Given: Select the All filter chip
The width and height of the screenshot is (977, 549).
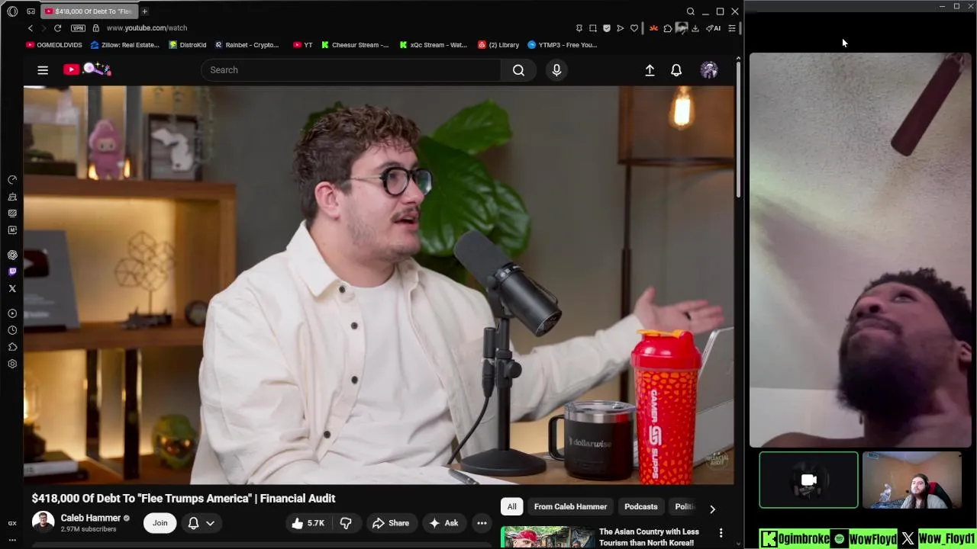Looking at the screenshot, I should (x=511, y=506).
